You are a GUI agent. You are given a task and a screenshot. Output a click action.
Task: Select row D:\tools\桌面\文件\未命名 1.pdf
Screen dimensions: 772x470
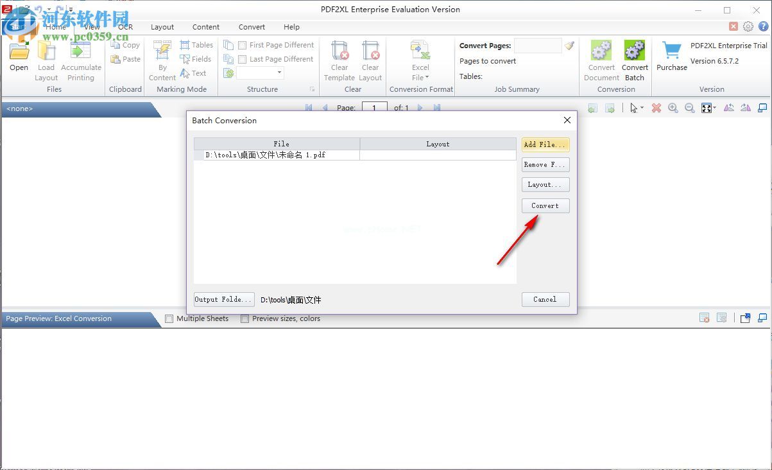[x=355, y=155]
